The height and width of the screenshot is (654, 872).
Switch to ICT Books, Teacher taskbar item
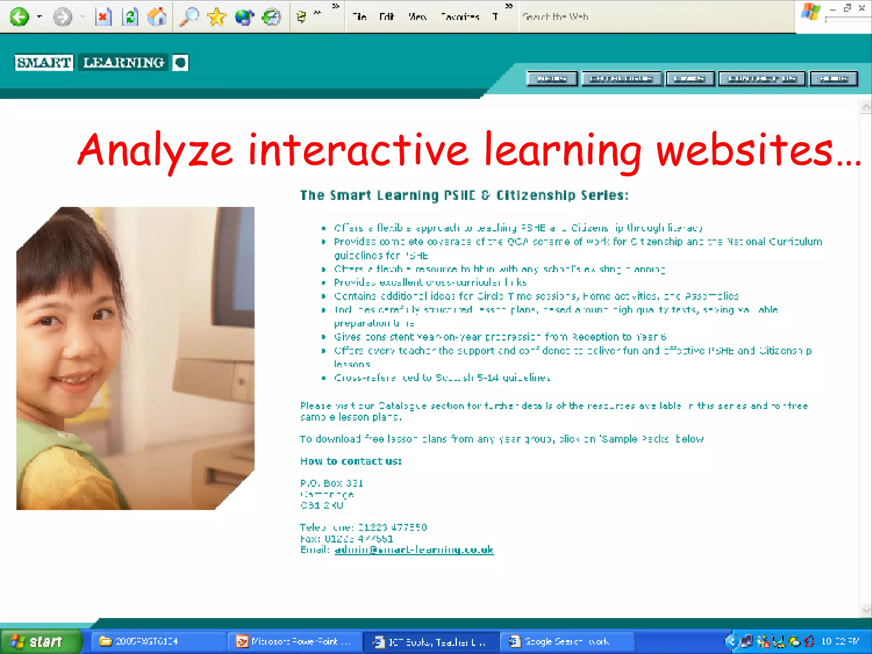(431, 641)
